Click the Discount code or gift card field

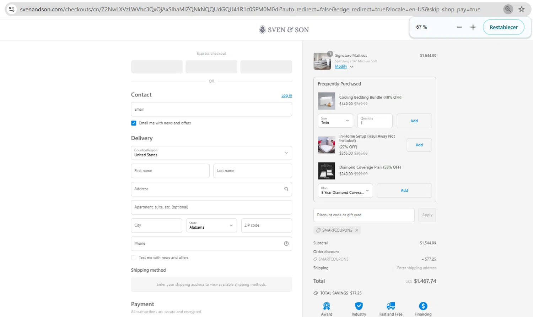coord(364,215)
